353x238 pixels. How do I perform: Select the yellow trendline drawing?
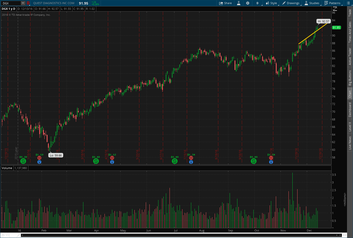point(313,33)
